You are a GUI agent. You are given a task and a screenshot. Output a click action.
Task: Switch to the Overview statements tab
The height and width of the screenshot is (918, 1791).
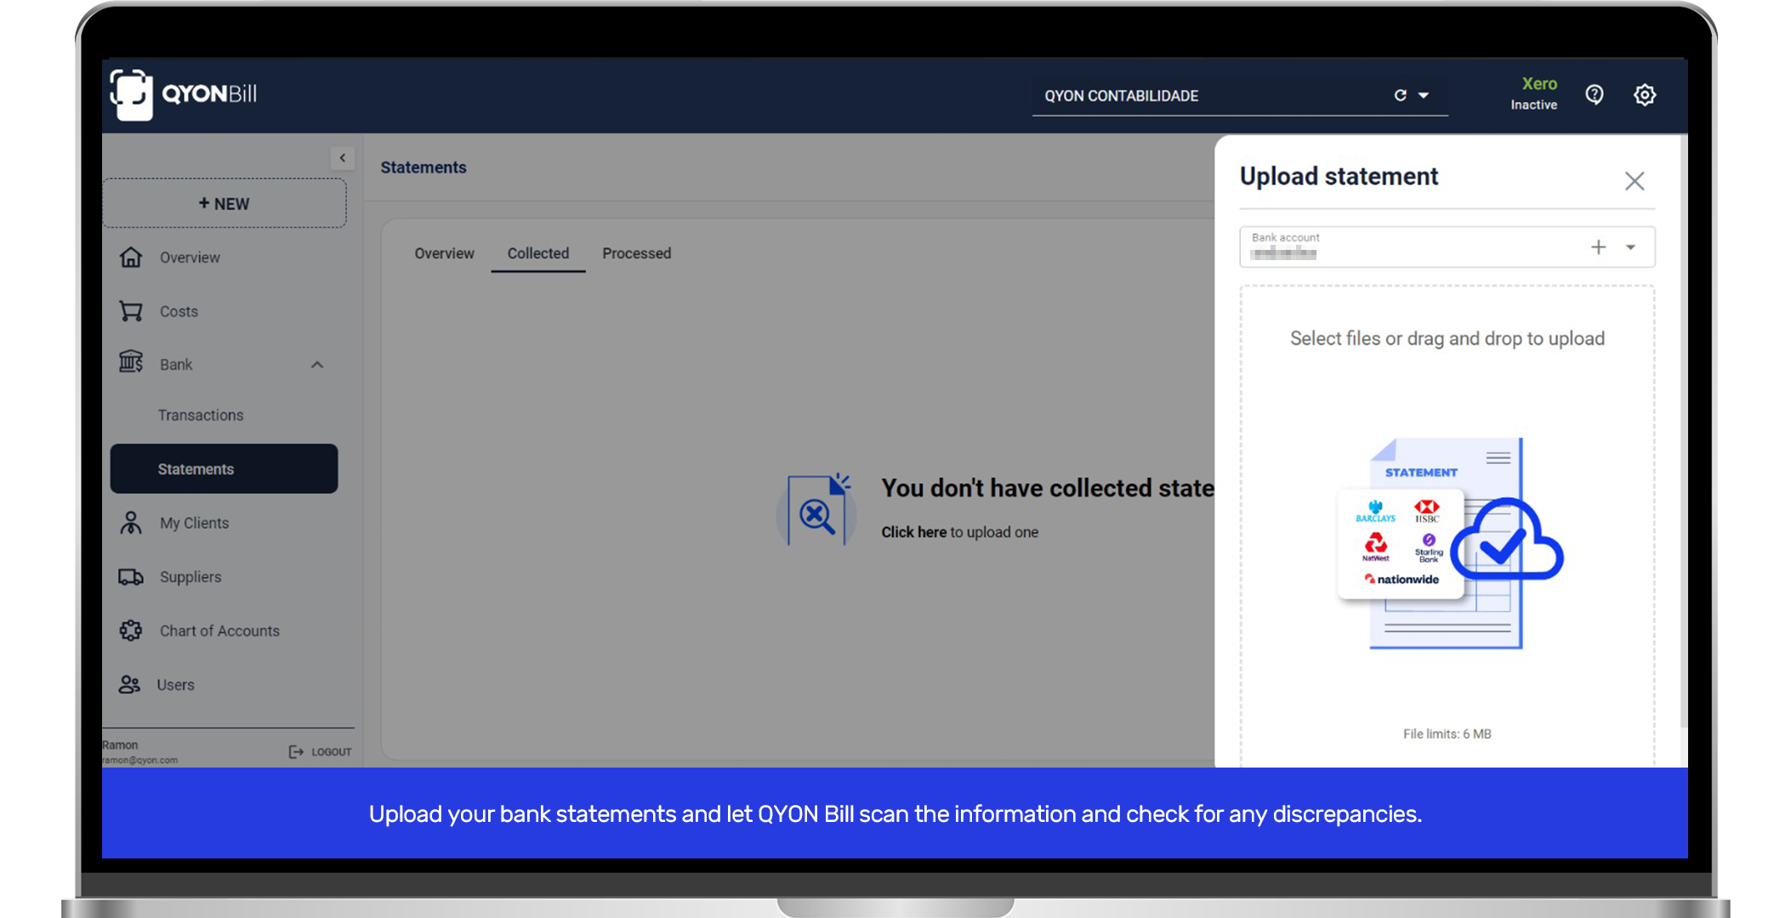coord(444,253)
